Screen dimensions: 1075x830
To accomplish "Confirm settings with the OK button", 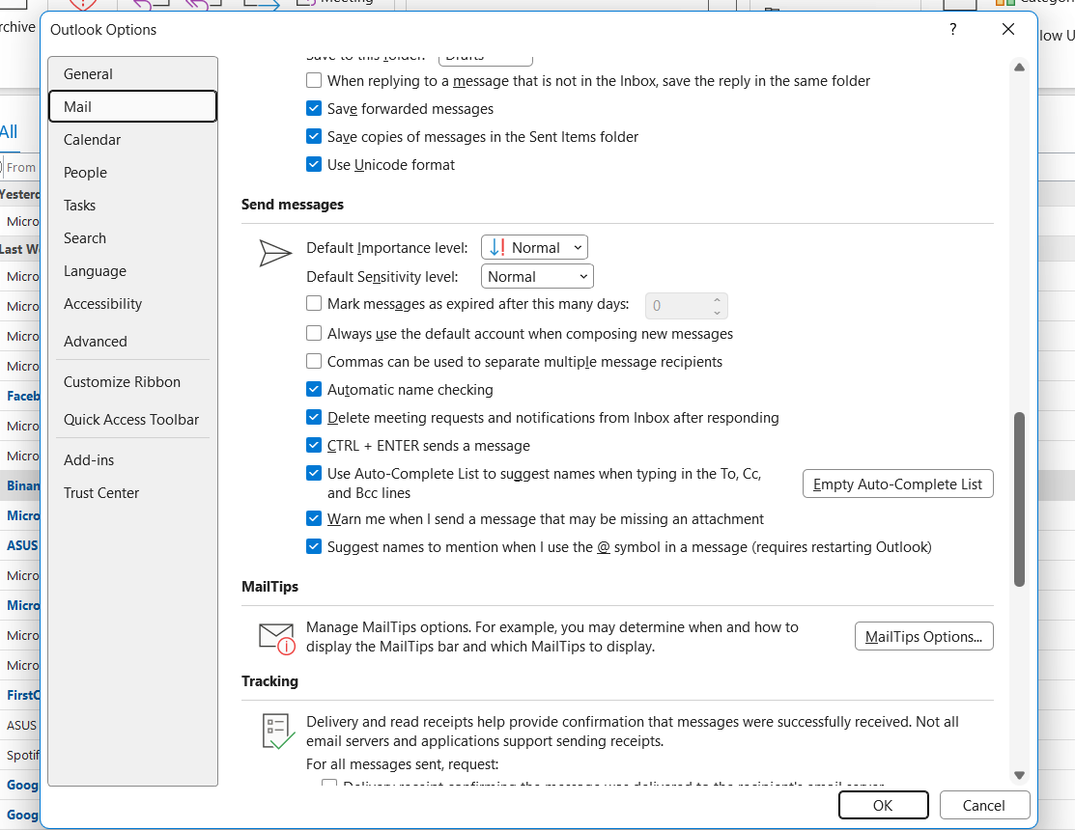I will (883, 805).
